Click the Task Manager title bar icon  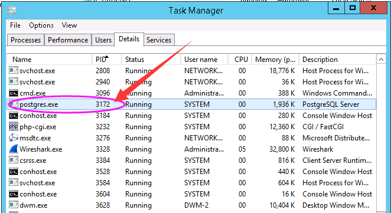12,11
